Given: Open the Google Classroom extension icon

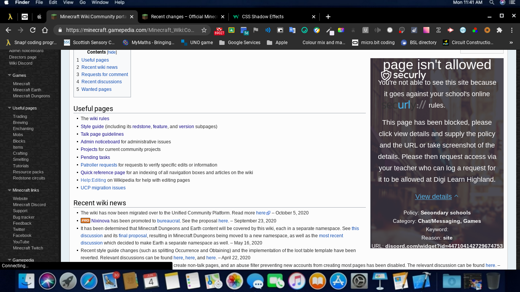Looking at the screenshot, I should click(x=231, y=30).
